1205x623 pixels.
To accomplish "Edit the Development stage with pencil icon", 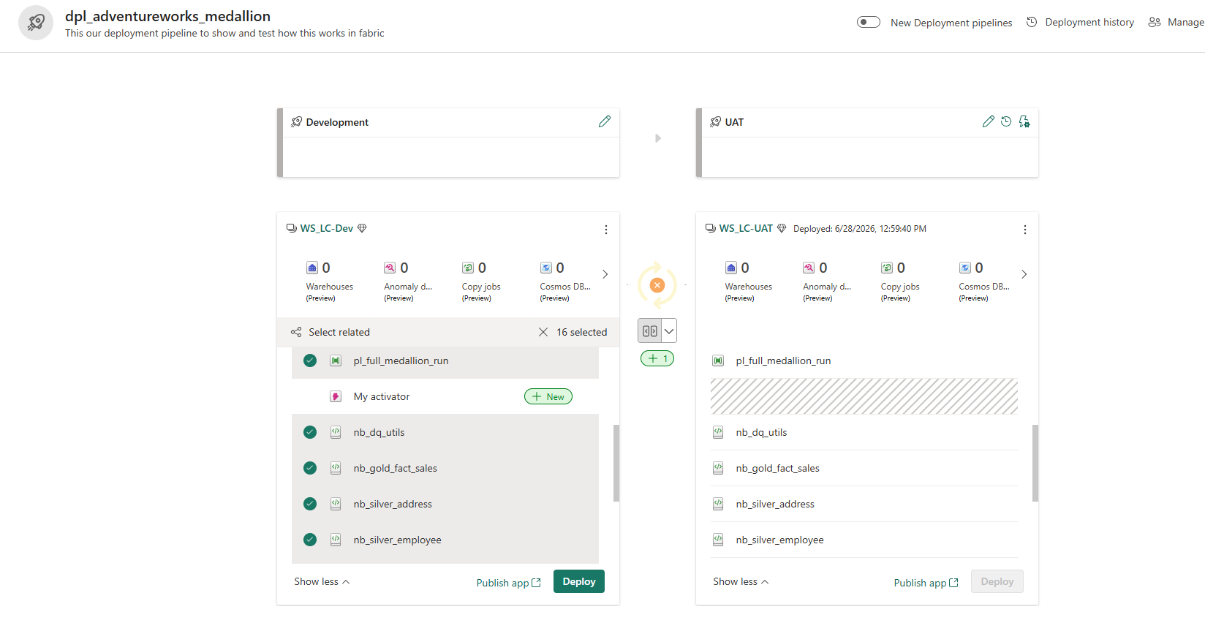I will (604, 121).
